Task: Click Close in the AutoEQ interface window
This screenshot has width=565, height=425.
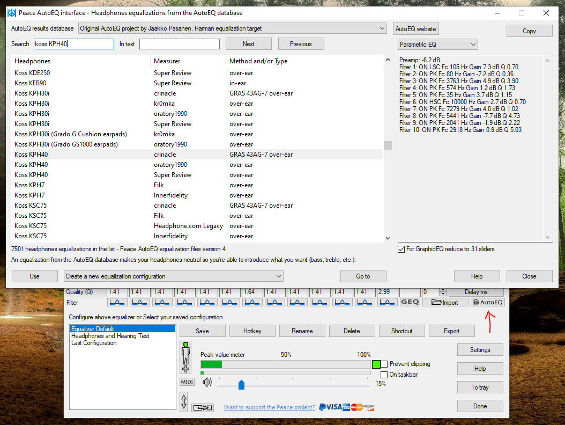Action: [529, 276]
